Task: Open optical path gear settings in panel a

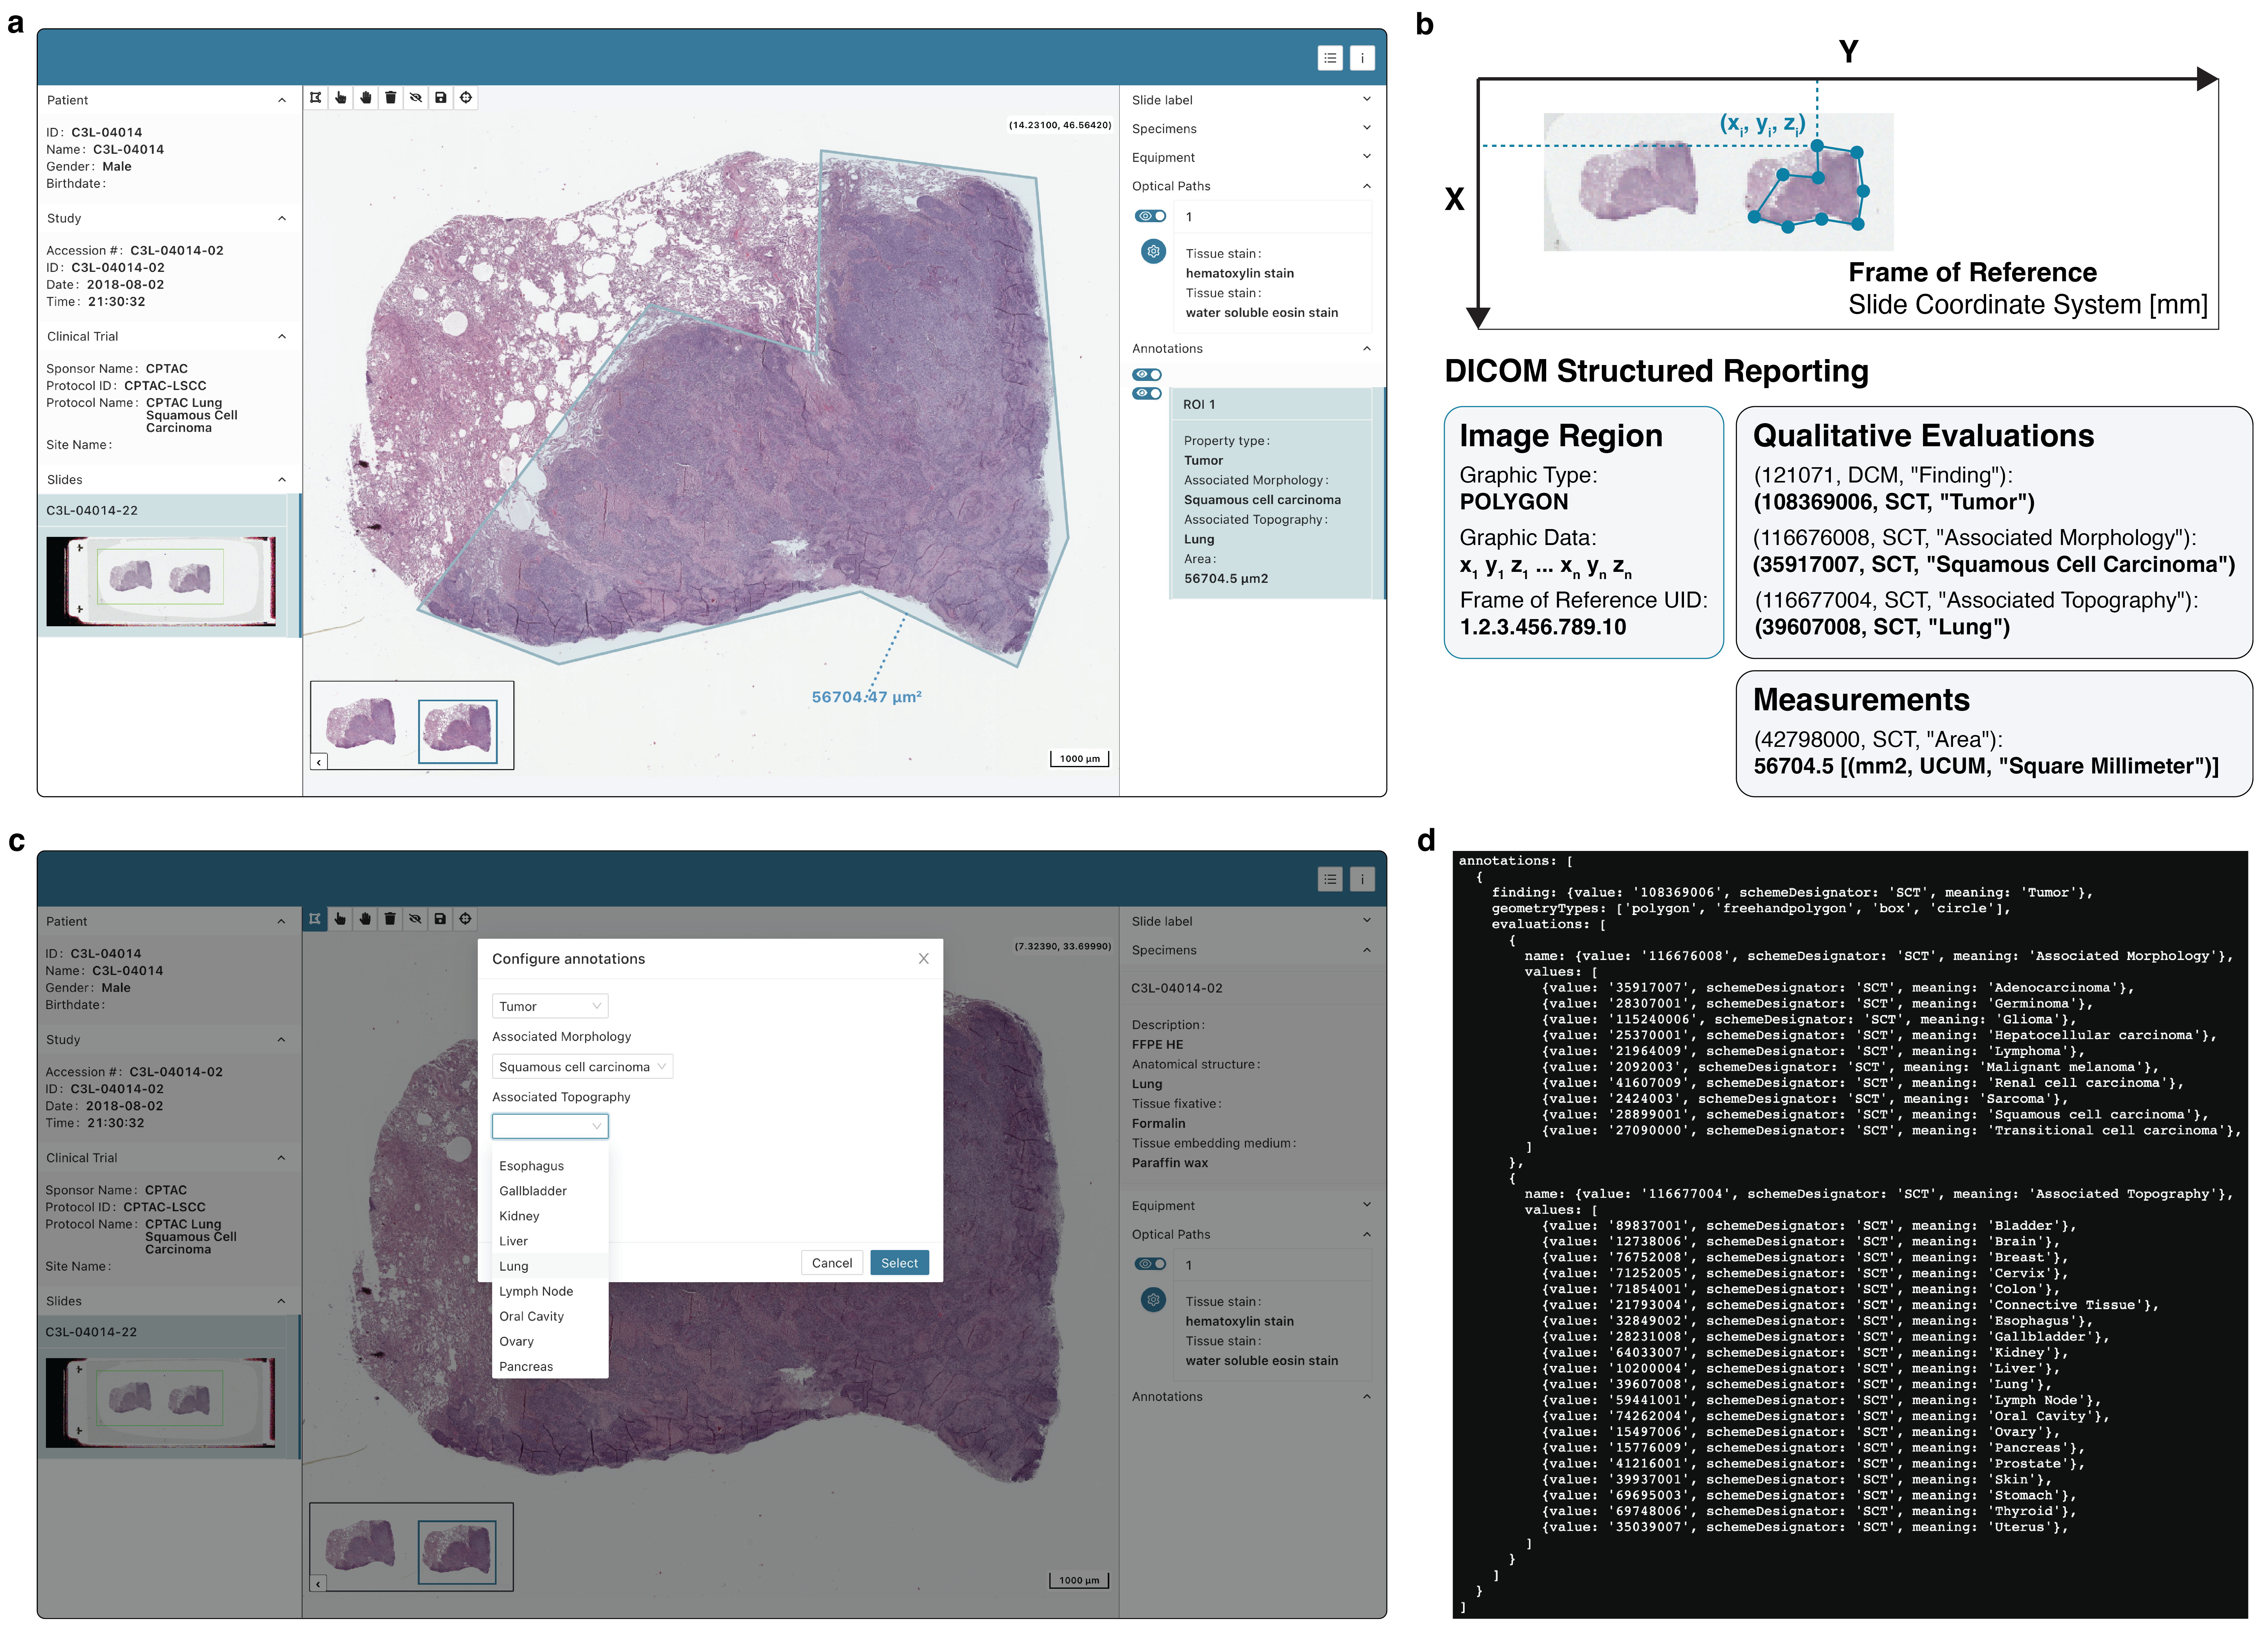Action: (1153, 251)
